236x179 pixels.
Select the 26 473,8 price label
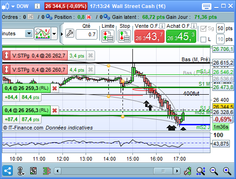tap(223, 87)
